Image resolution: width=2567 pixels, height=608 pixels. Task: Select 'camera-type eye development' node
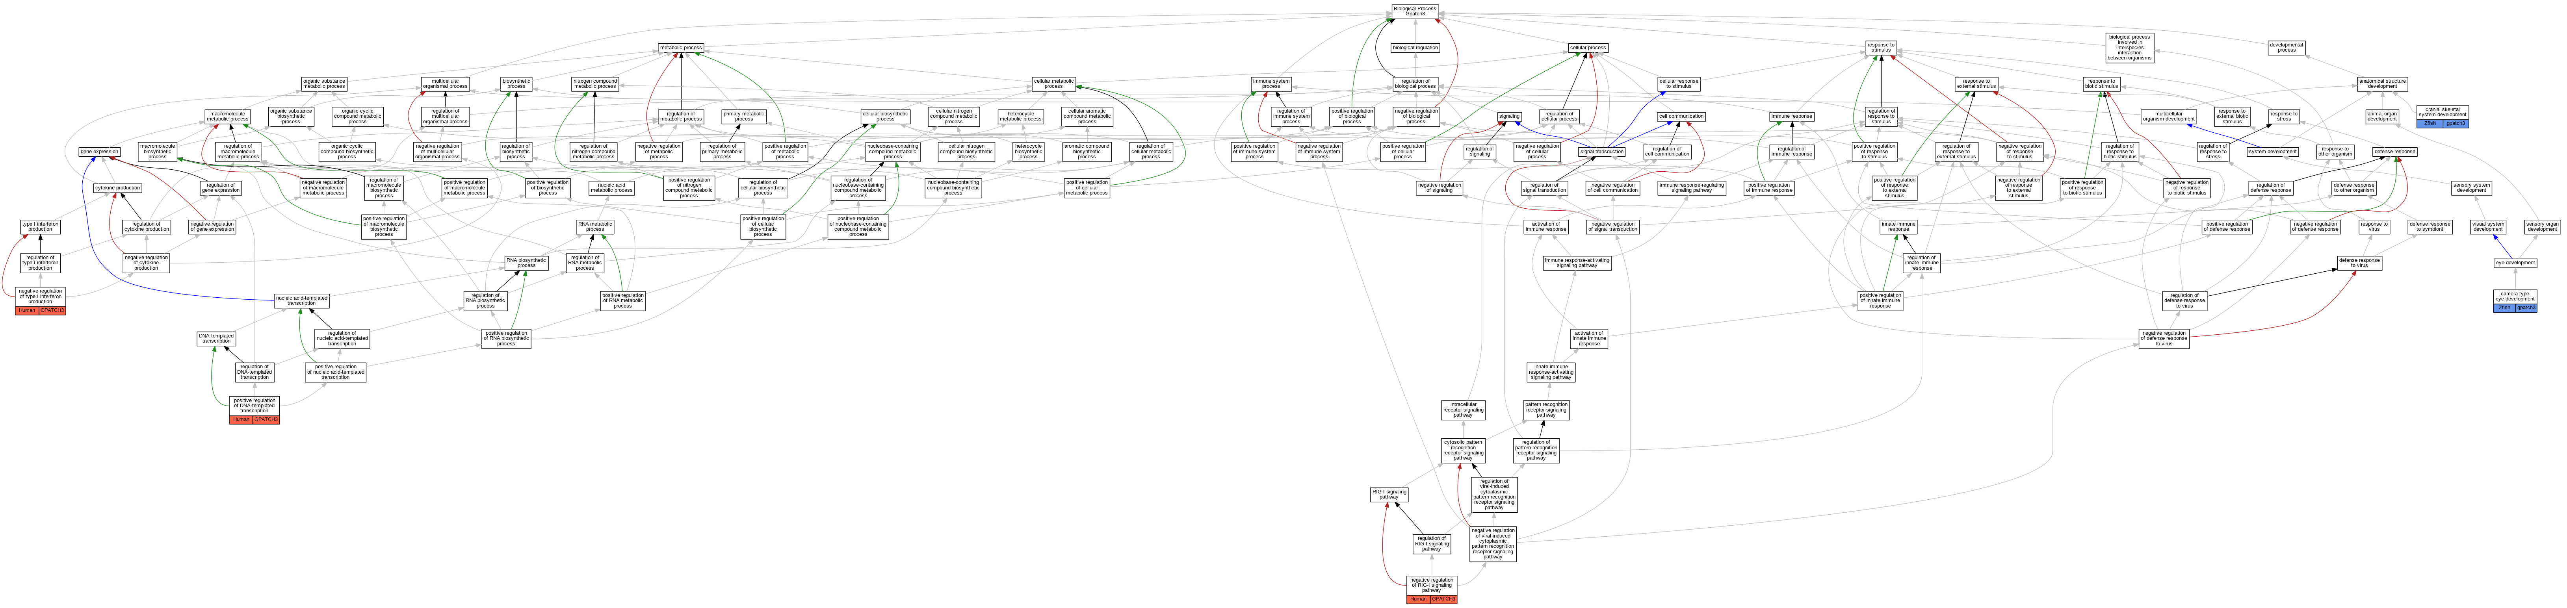2515,297
